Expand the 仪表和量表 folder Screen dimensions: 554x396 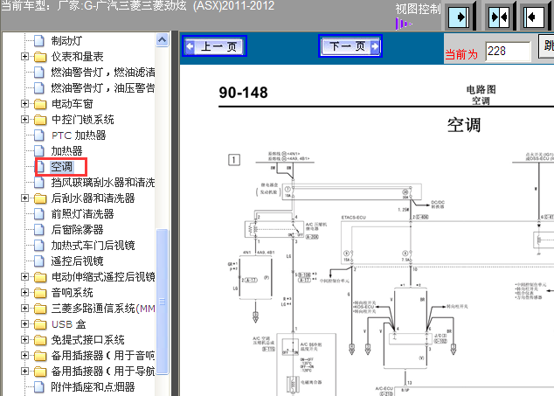tap(24, 56)
